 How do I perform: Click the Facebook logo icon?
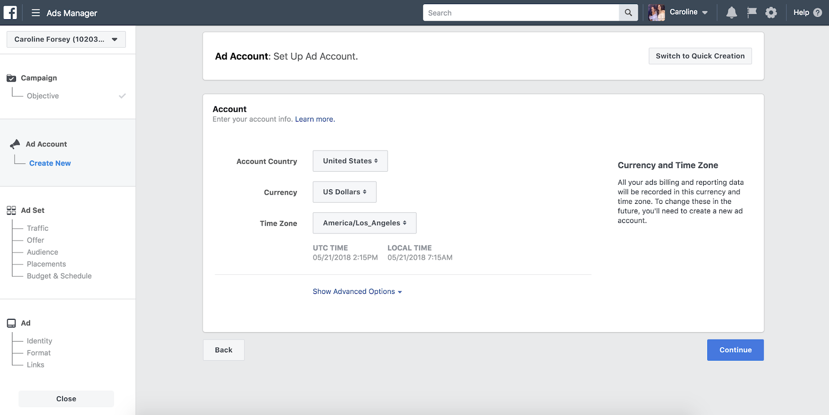point(10,12)
